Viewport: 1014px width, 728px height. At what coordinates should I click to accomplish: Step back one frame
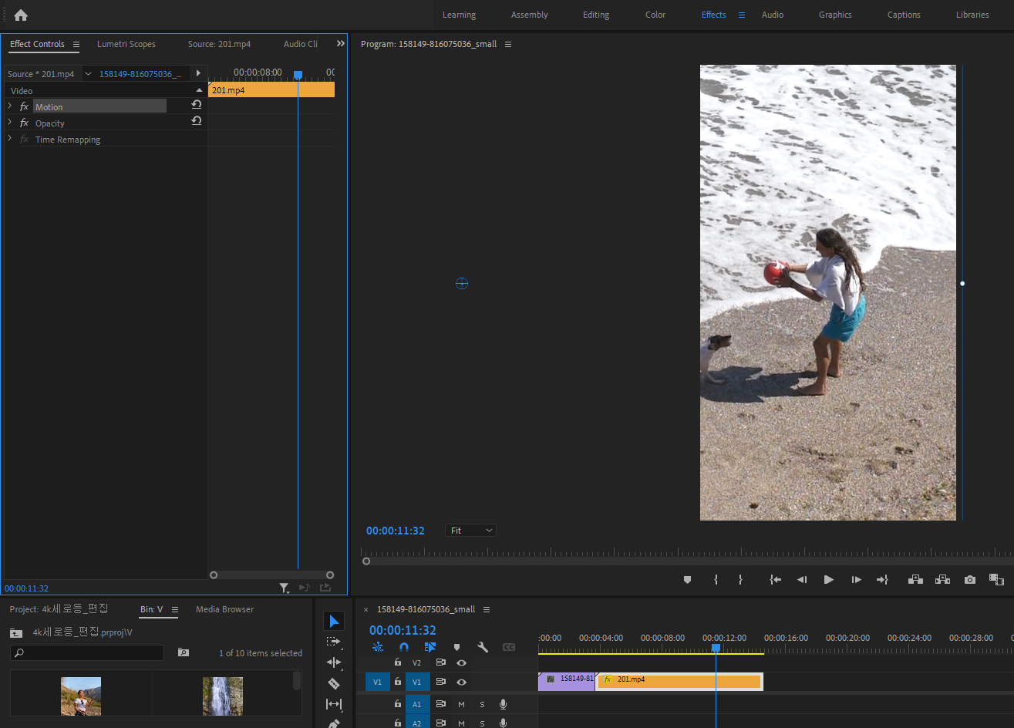[x=802, y=580]
